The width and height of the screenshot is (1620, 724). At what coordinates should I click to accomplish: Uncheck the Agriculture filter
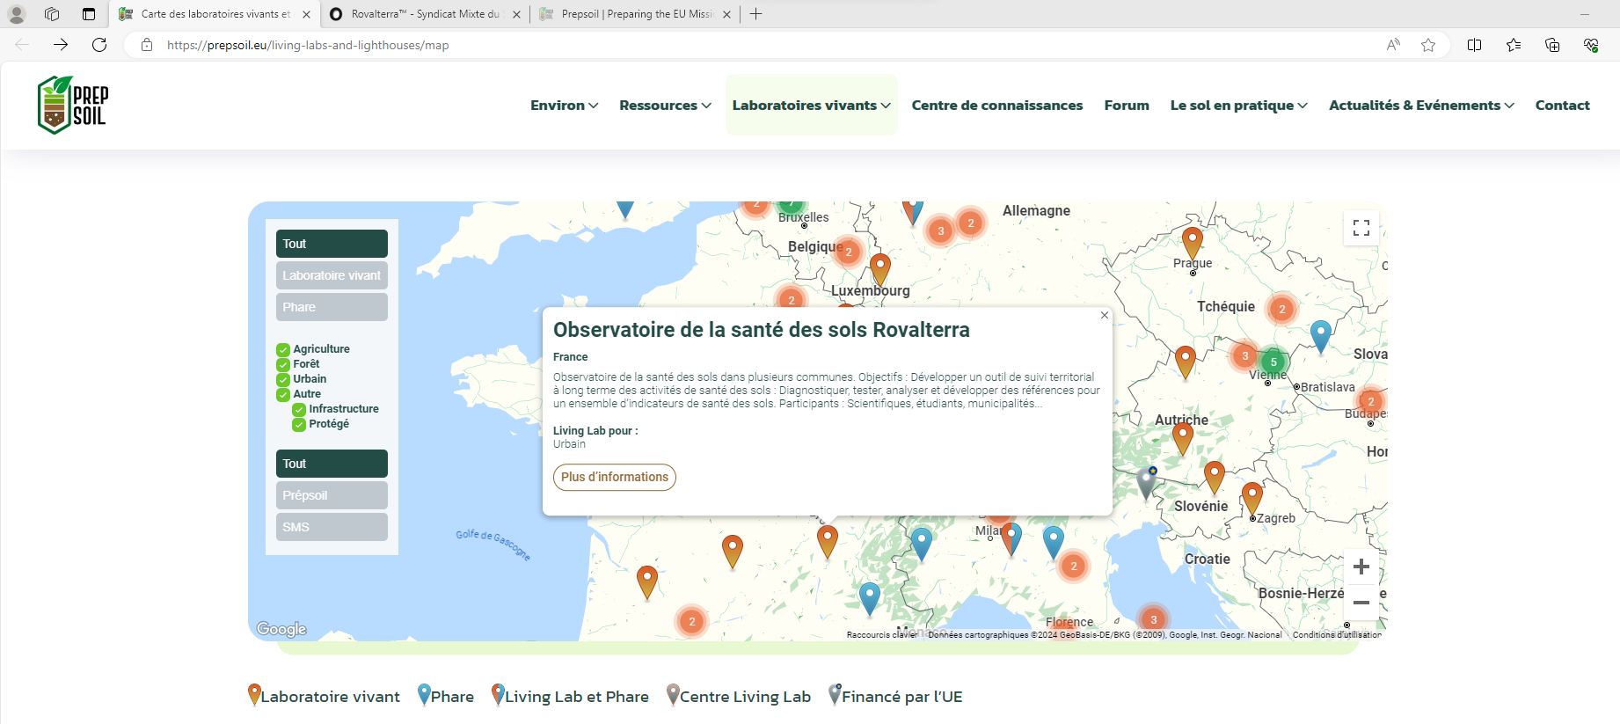(283, 349)
